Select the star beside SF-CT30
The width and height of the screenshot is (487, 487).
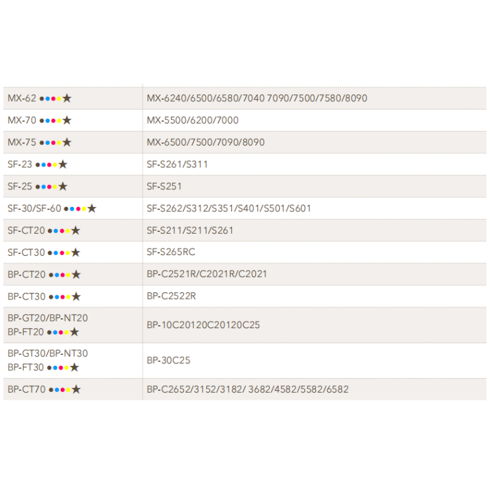[x=75, y=253]
